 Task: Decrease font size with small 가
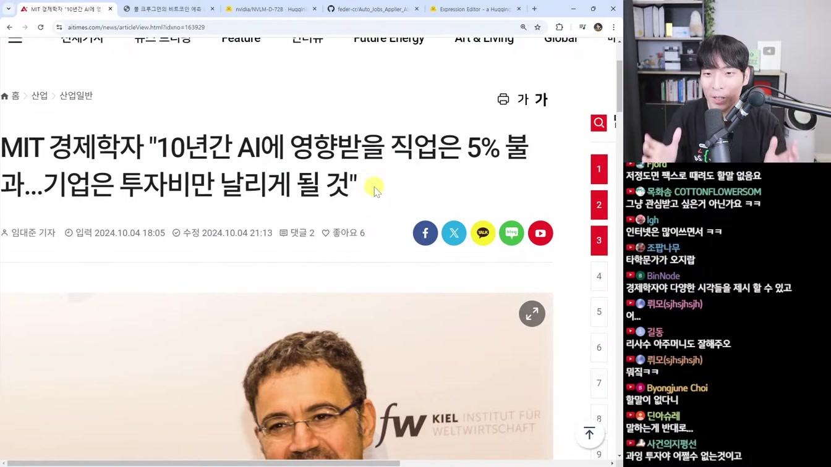pos(522,99)
